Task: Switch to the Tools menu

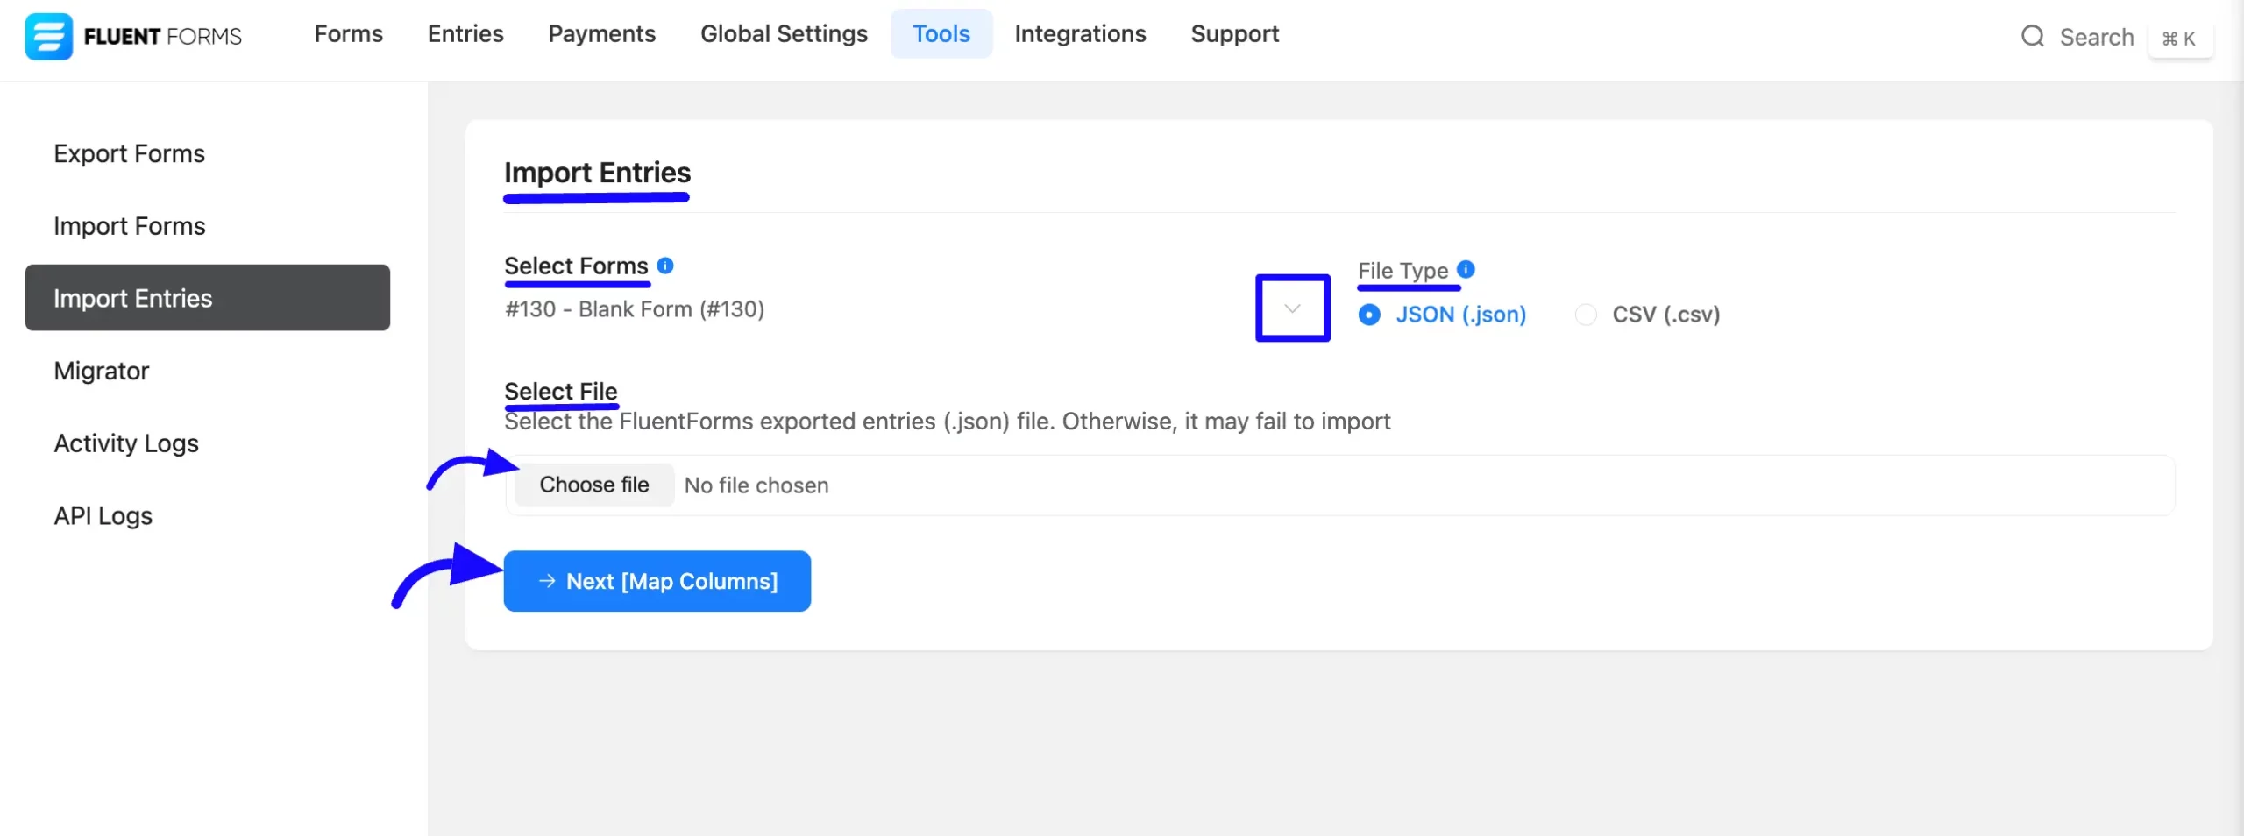Action: tap(941, 34)
